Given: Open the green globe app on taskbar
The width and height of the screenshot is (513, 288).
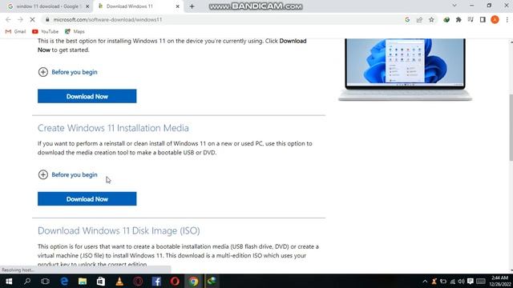Looking at the screenshot, I should (212, 281).
